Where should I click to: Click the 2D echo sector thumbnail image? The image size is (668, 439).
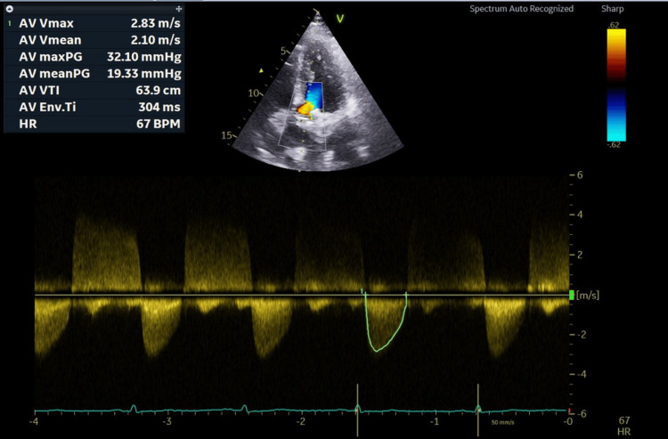(317, 92)
